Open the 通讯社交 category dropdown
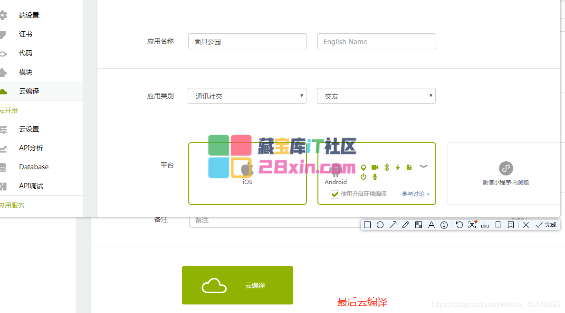This screenshot has height=313, width=565. point(247,96)
